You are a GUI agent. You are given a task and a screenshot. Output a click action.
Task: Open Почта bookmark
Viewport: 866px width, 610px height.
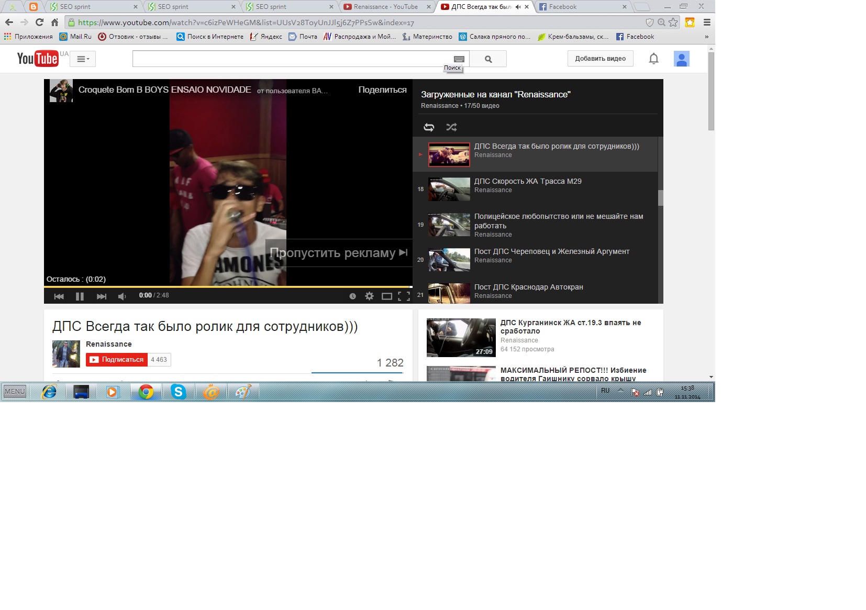tap(303, 37)
